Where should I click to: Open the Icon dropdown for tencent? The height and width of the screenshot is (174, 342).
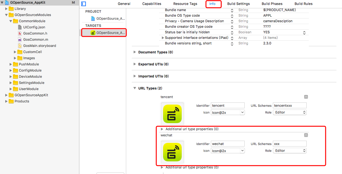pyautogui.click(x=228, y=112)
